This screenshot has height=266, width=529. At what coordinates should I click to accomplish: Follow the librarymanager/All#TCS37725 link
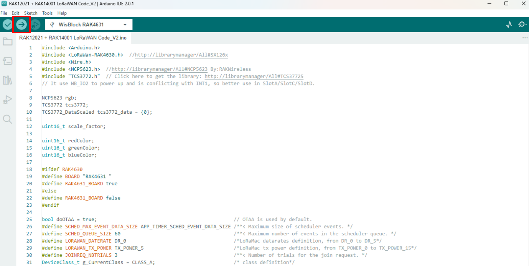coord(254,77)
